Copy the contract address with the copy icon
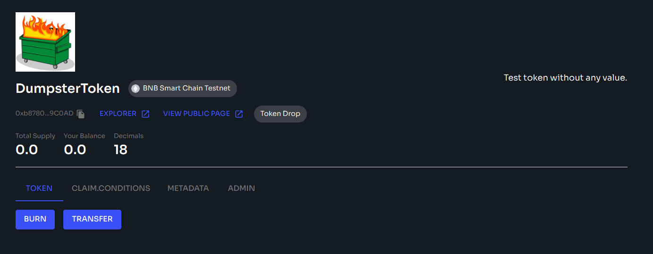Screen dimensions: 653x254 pos(81,114)
